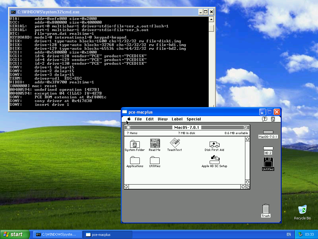
Task: Click the MacOS-7.0.1 window close box
Action: [128, 127]
